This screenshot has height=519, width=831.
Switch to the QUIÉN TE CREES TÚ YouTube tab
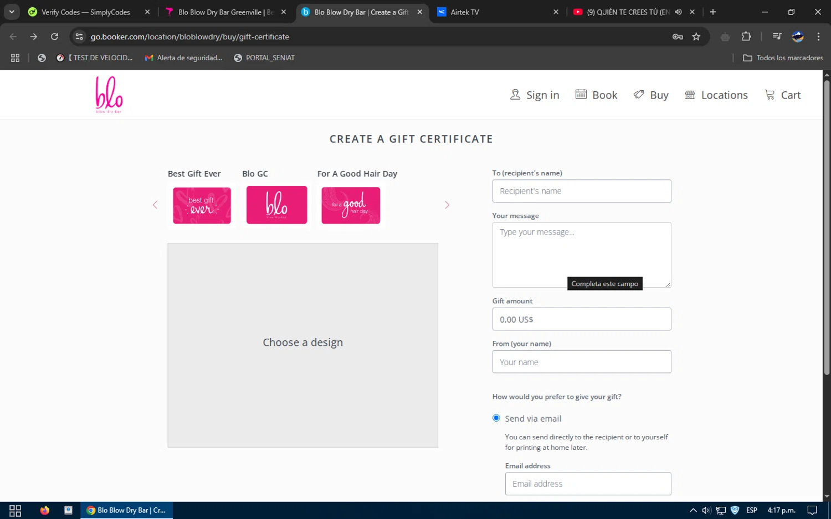click(x=628, y=12)
